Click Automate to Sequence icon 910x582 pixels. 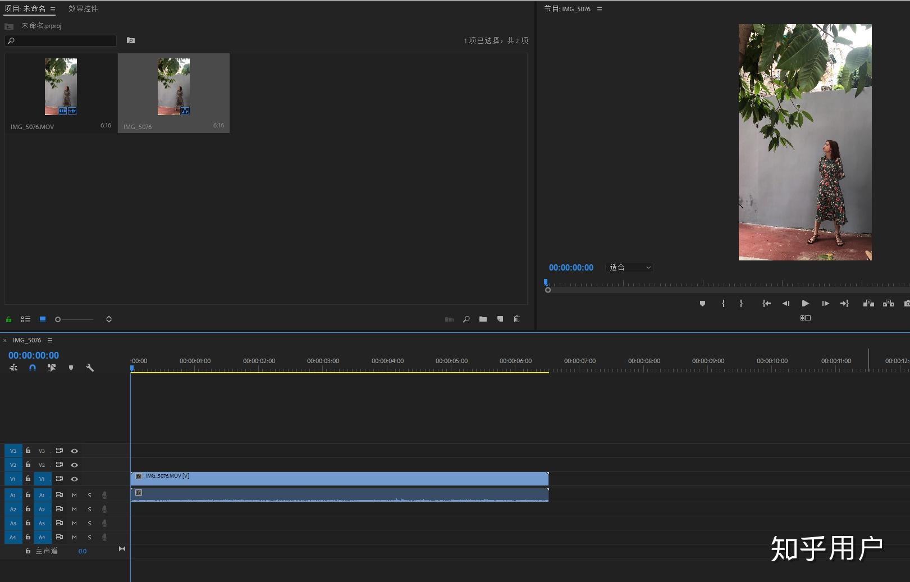pos(449,319)
